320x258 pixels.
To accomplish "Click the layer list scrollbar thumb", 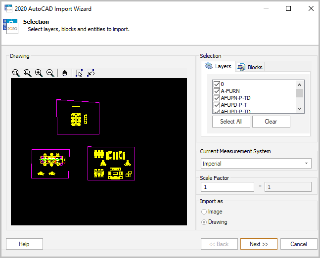I will [x=299, y=93].
